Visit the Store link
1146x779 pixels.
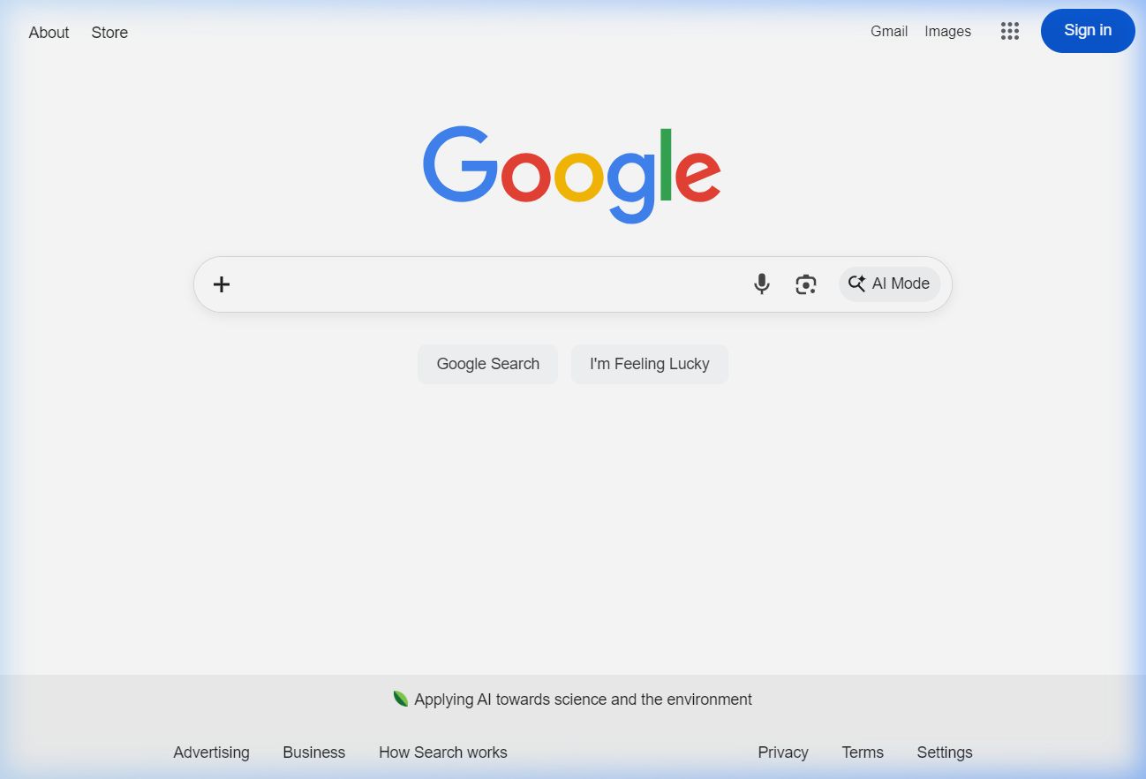pos(109,33)
